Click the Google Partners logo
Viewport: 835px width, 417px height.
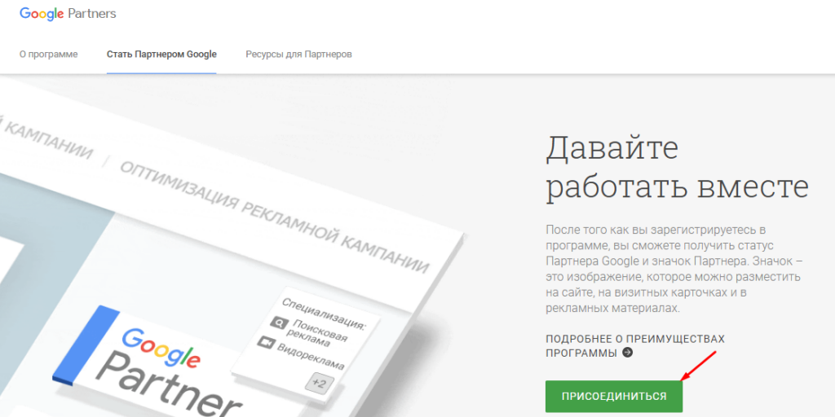(x=68, y=13)
